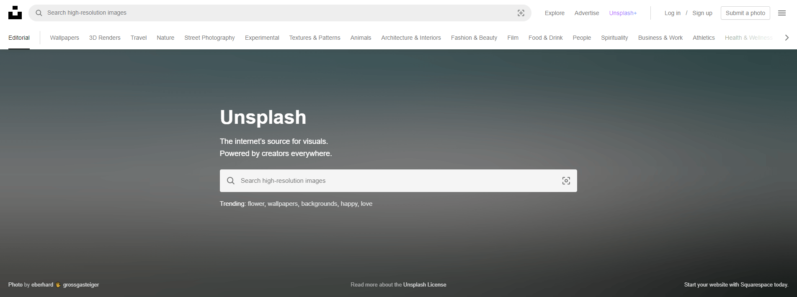Open visual search in hero search box
Screen dimensions: 797x297
coord(566,181)
